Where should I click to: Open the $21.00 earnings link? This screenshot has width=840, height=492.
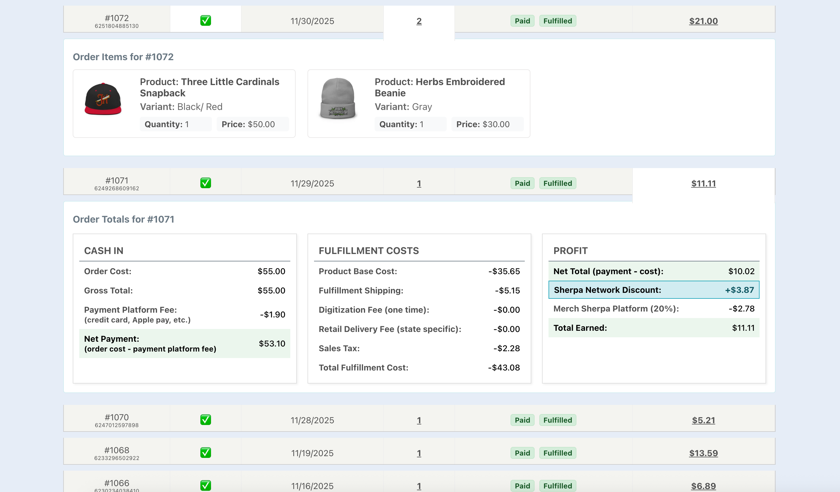(703, 21)
